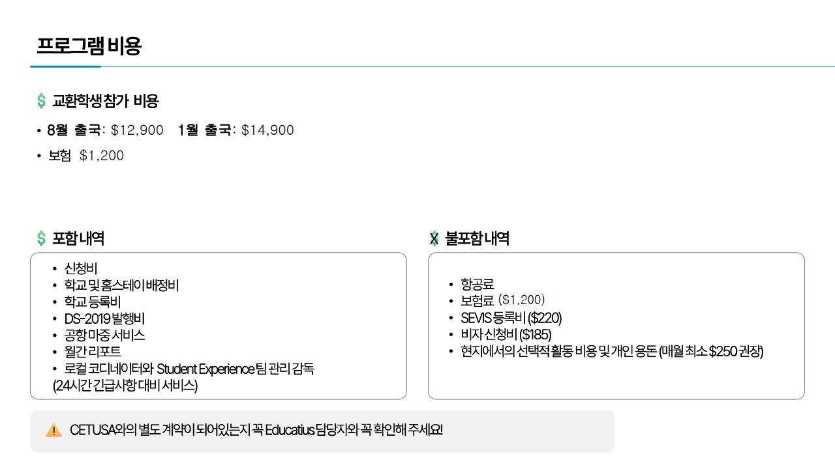Click the dollar icon next to 포함 내역
The height and width of the screenshot is (469, 835).
click(x=41, y=238)
